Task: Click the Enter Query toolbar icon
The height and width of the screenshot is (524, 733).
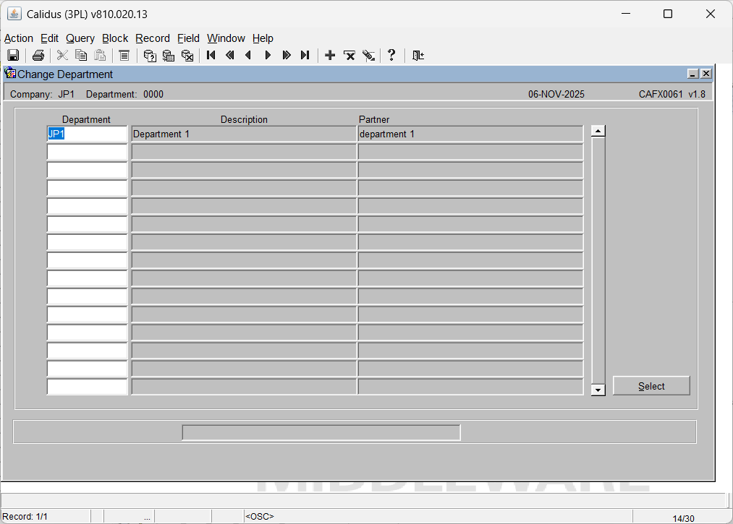Action: pos(150,56)
